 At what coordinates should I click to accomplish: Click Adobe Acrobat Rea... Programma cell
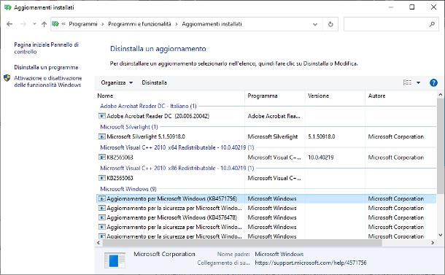tap(274, 116)
